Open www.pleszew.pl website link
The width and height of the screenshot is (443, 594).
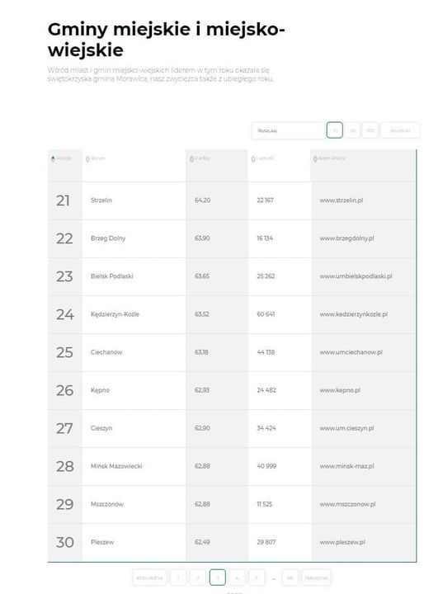(x=342, y=543)
